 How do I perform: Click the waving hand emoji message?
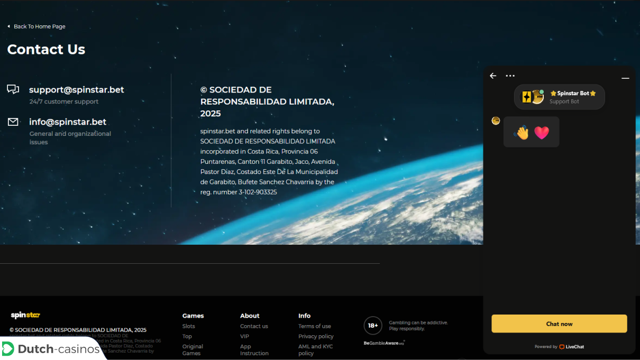click(x=522, y=132)
